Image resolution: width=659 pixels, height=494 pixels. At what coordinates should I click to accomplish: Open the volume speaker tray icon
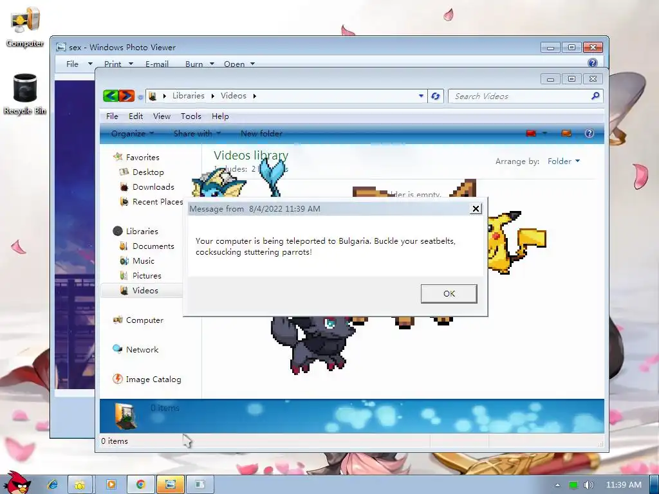588,485
